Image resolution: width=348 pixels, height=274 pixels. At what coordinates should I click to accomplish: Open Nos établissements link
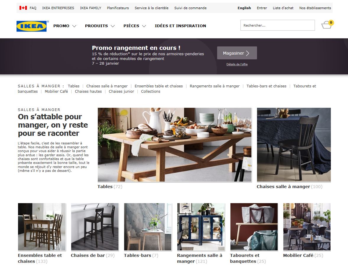pos(315,8)
